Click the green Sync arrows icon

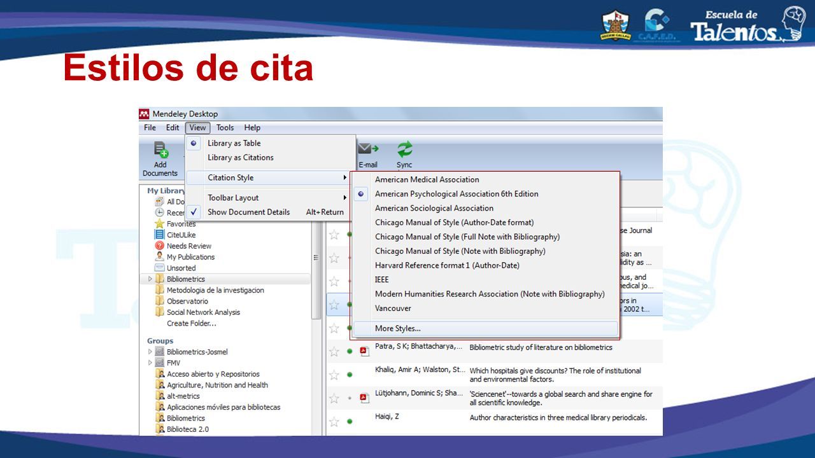[404, 150]
